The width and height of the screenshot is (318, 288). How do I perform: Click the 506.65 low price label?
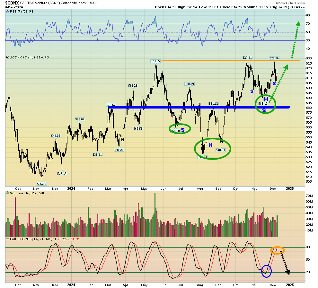(42, 184)
